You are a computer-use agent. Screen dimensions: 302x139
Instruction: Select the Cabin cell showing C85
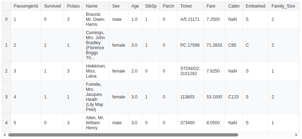[234, 45]
